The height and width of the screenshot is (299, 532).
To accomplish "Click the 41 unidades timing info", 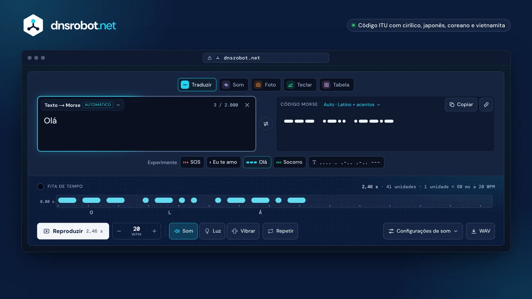I will point(401,187).
